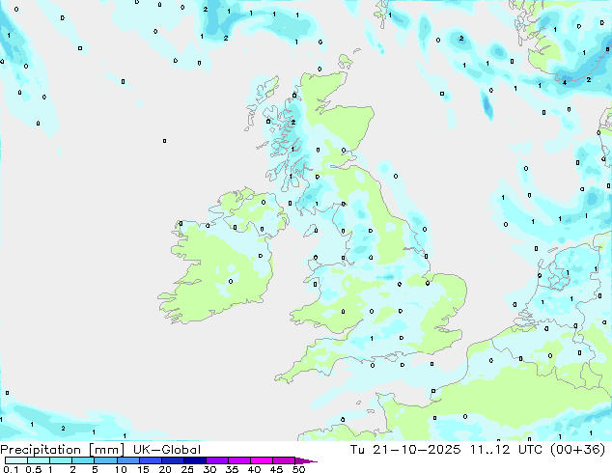The height and width of the screenshot is (473, 612).
Task: Click the 25–30 mm navy legend swatch
Action: click(x=195, y=460)
